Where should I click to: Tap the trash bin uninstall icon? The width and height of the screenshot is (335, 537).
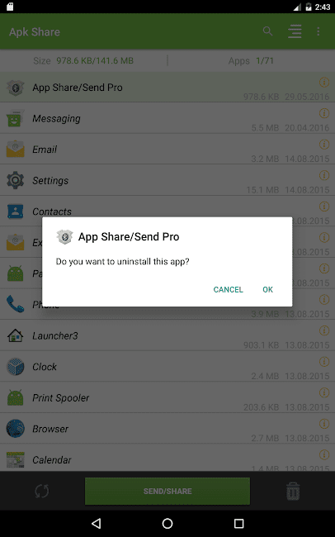click(293, 491)
